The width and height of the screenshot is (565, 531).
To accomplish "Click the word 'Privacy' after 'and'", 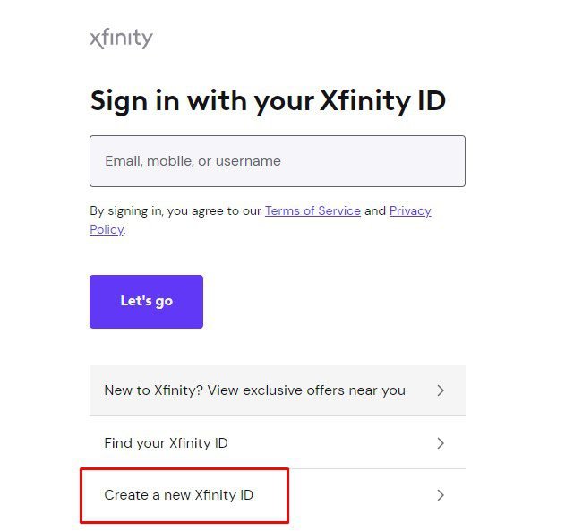I will pyautogui.click(x=410, y=211).
